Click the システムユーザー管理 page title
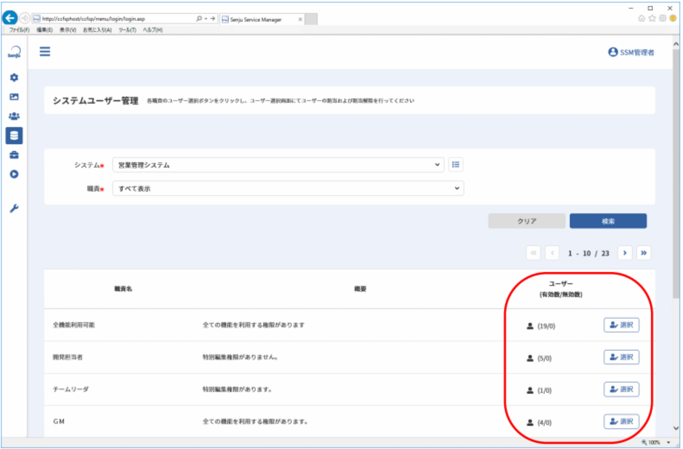Viewport: 683px width, 449px height. coord(95,101)
